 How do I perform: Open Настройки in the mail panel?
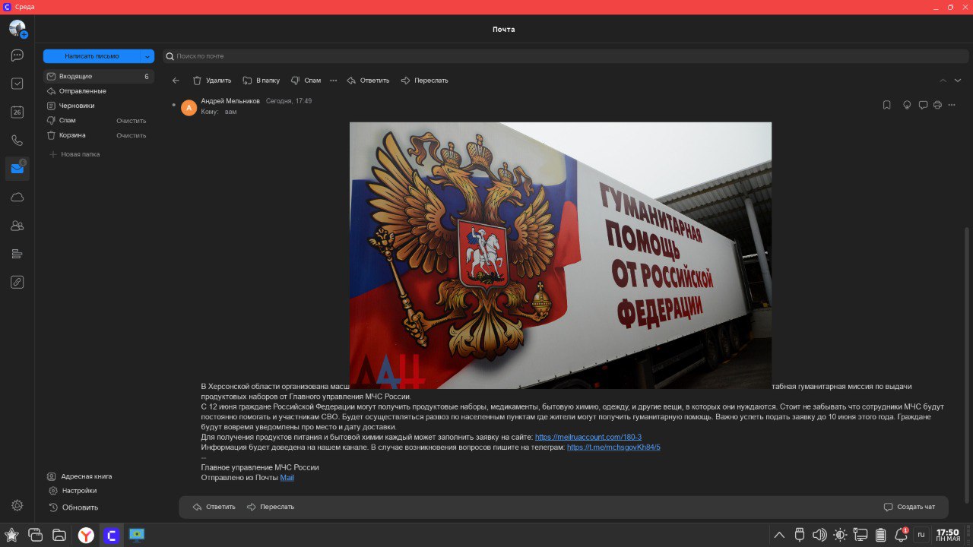(72, 491)
